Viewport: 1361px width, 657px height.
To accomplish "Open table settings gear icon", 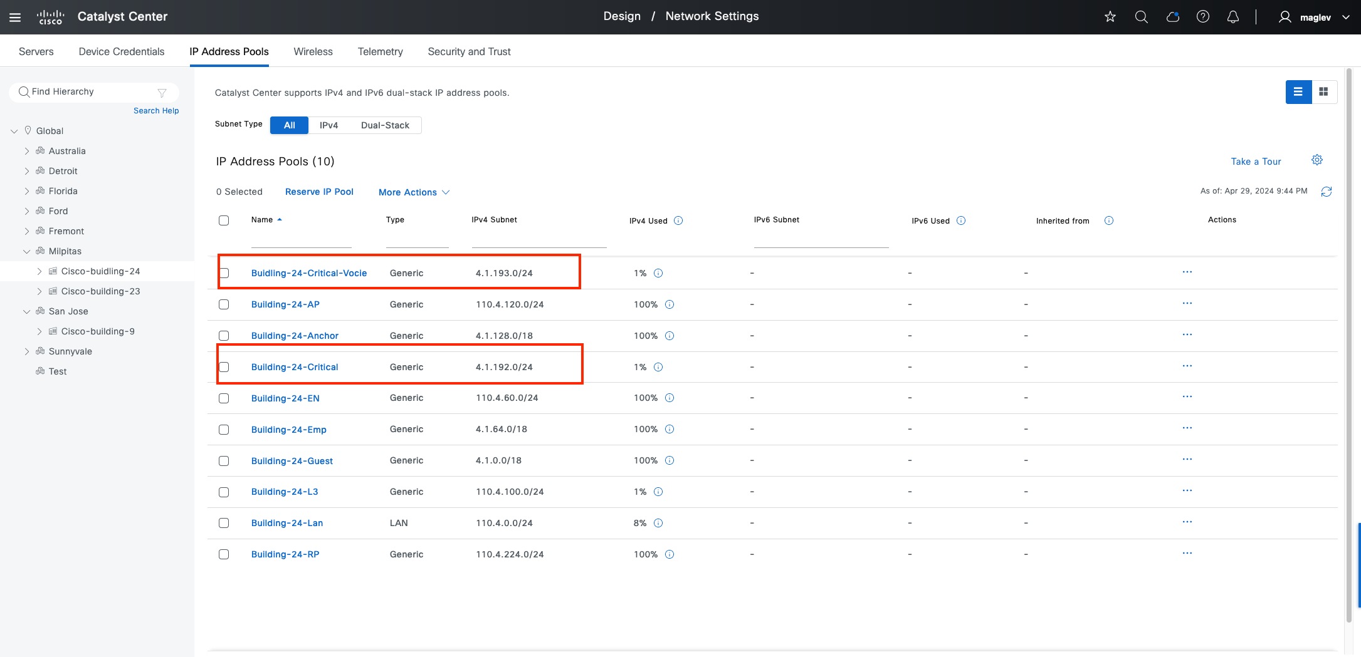I will 1317,160.
